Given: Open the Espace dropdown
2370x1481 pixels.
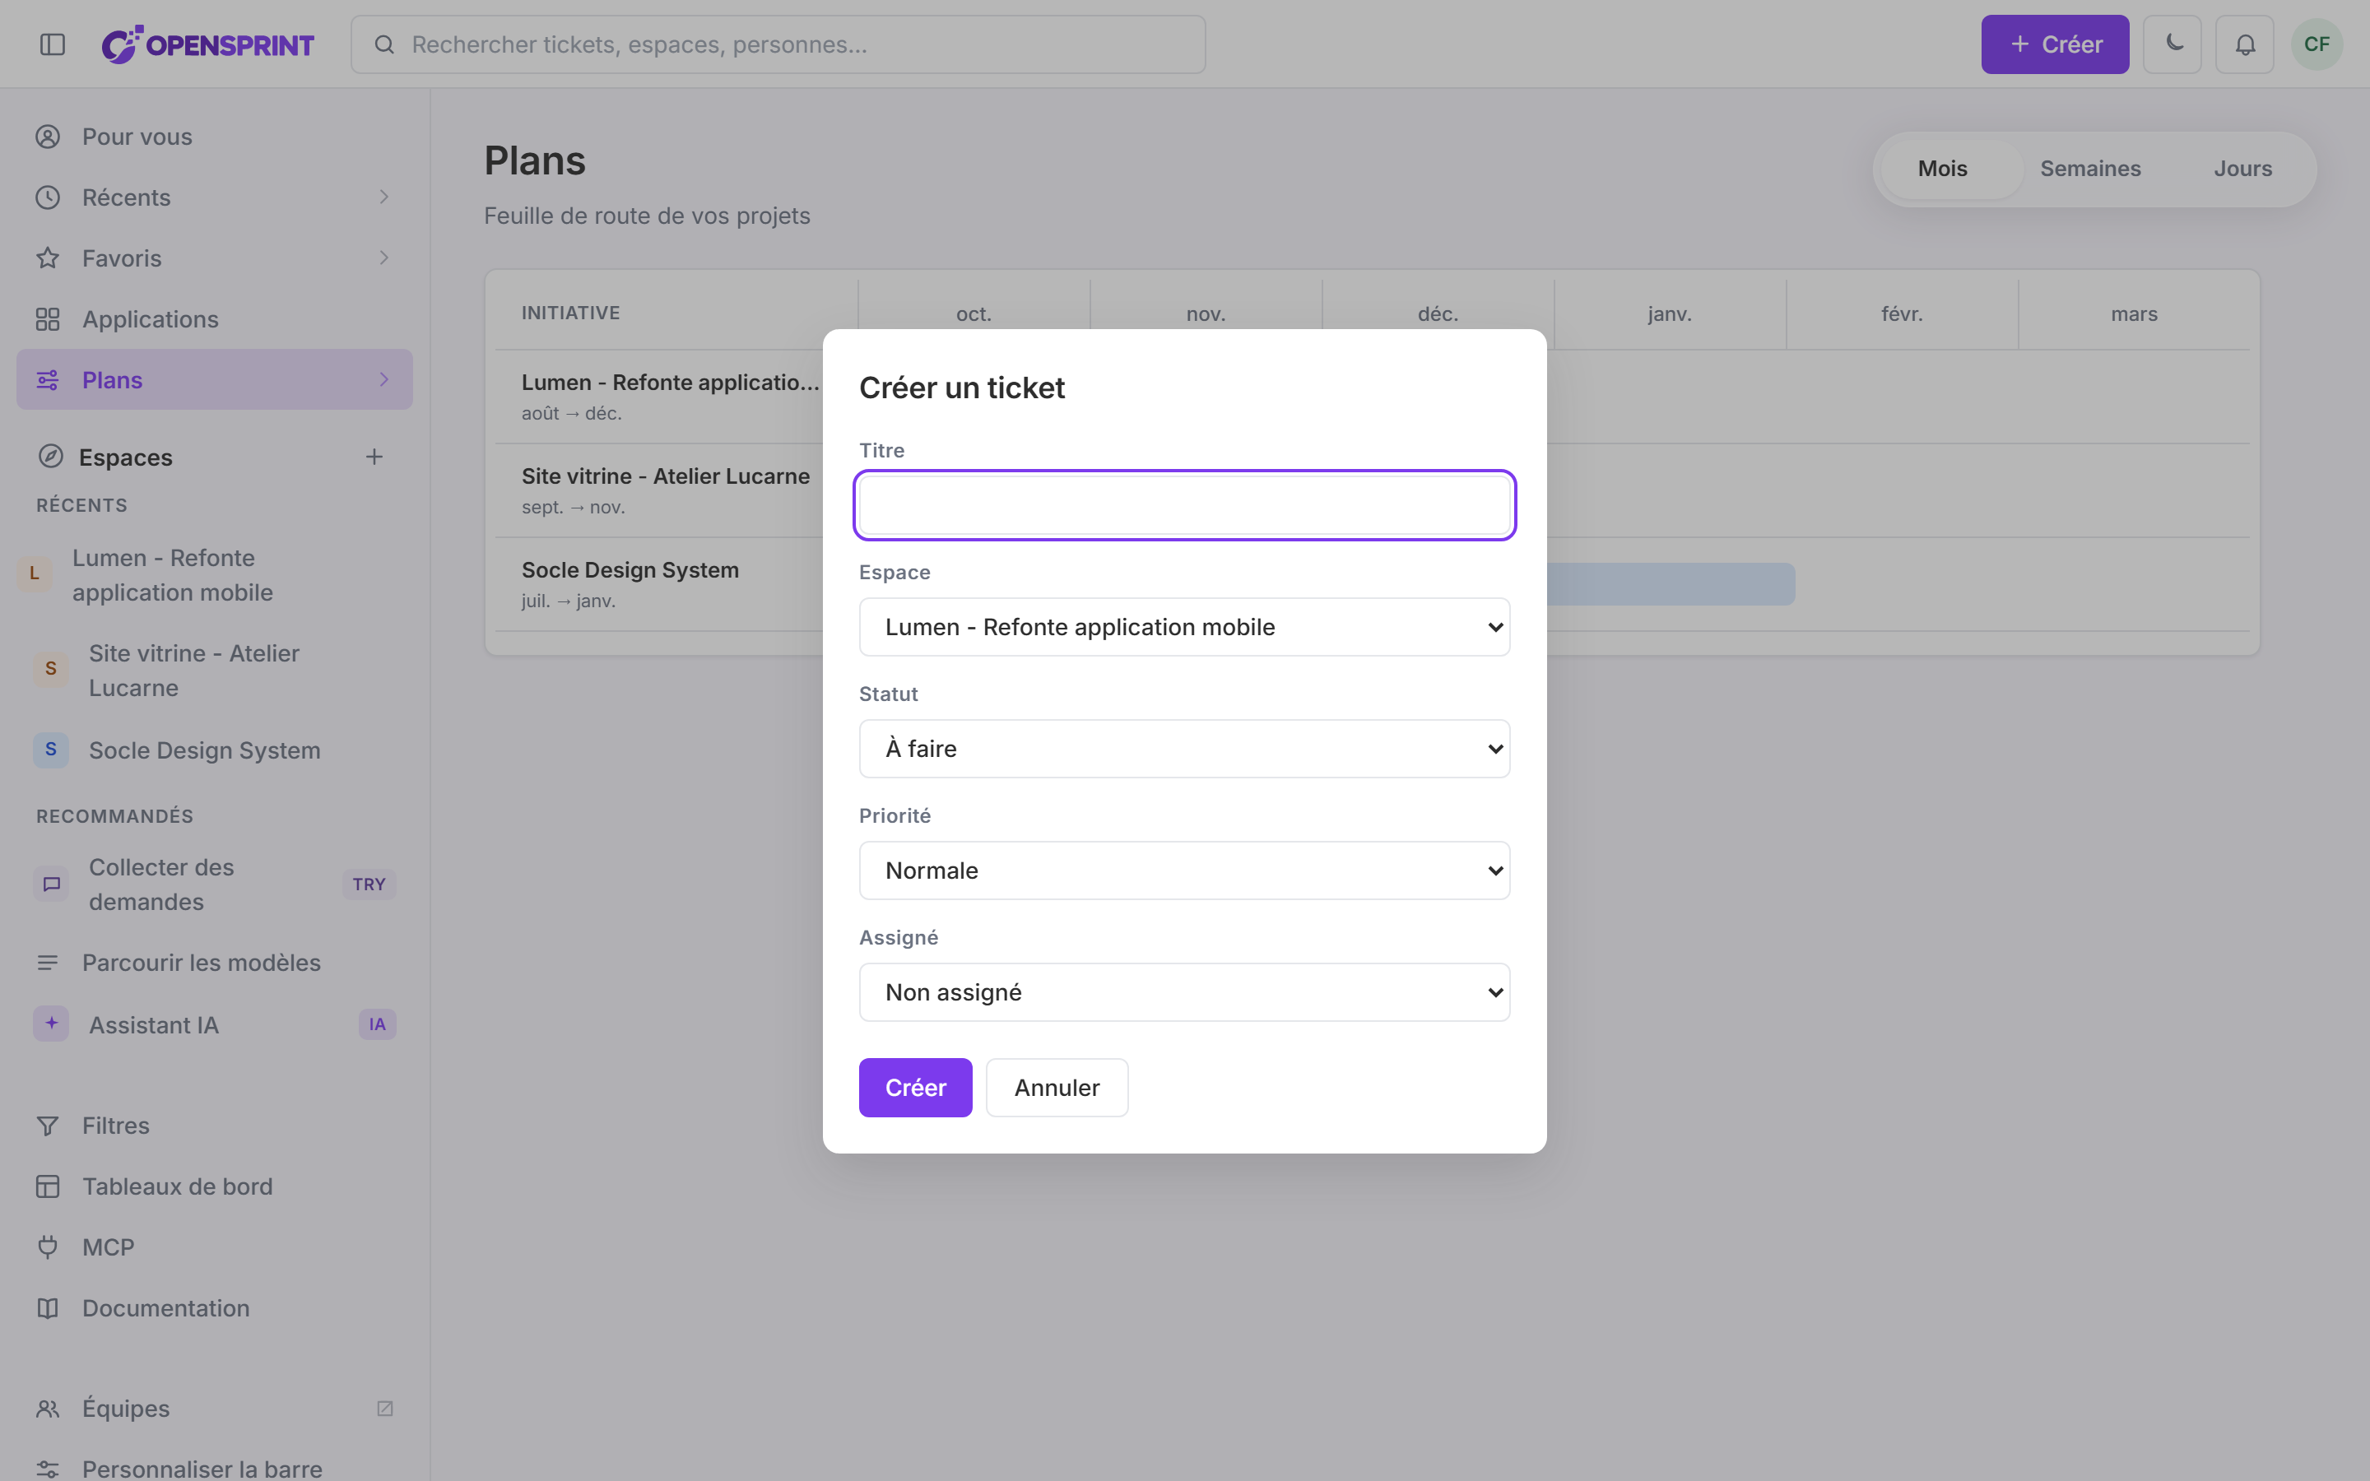Looking at the screenshot, I should coord(1184,627).
